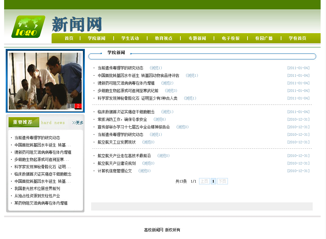Open sidebar item 科学家发现神秘骨骼化石 证明...
Image resolution: width=326 pixels, height=239 pixels.
click(42, 167)
